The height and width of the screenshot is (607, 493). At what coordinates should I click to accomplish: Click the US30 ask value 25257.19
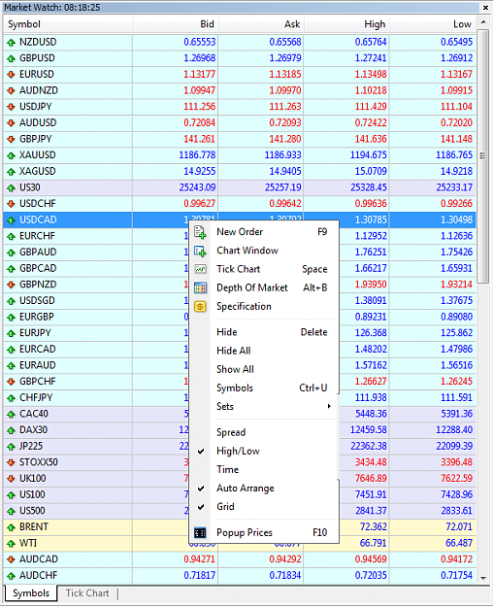pyautogui.click(x=282, y=187)
